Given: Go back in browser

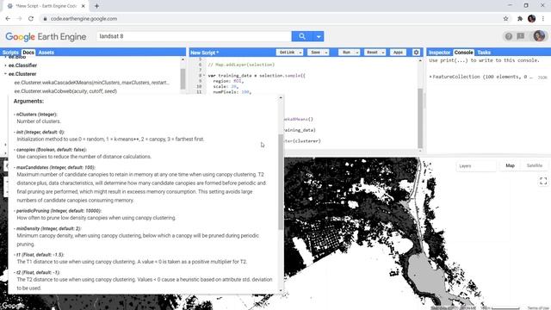Looking at the screenshot, I should pos(8,19).
